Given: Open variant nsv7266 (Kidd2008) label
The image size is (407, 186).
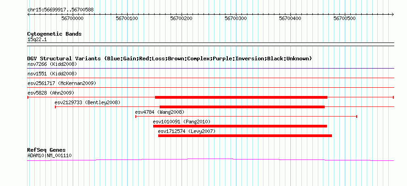Looking at the screenshot, I should 52,64.
